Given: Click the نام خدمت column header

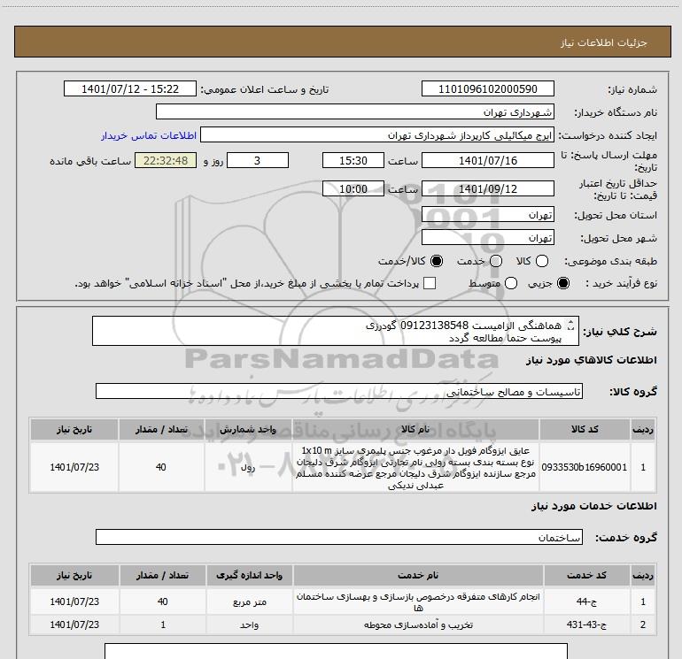Looking at the screenshot, I should click(x=418, y=575).
